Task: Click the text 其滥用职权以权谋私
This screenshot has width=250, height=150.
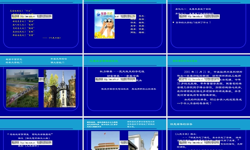Action: coord(144,89)
